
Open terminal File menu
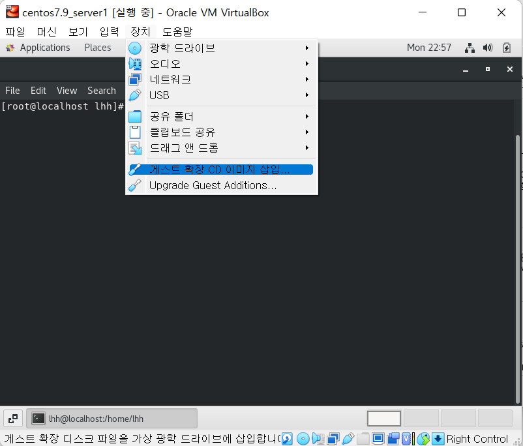click(x=12, y=91)
